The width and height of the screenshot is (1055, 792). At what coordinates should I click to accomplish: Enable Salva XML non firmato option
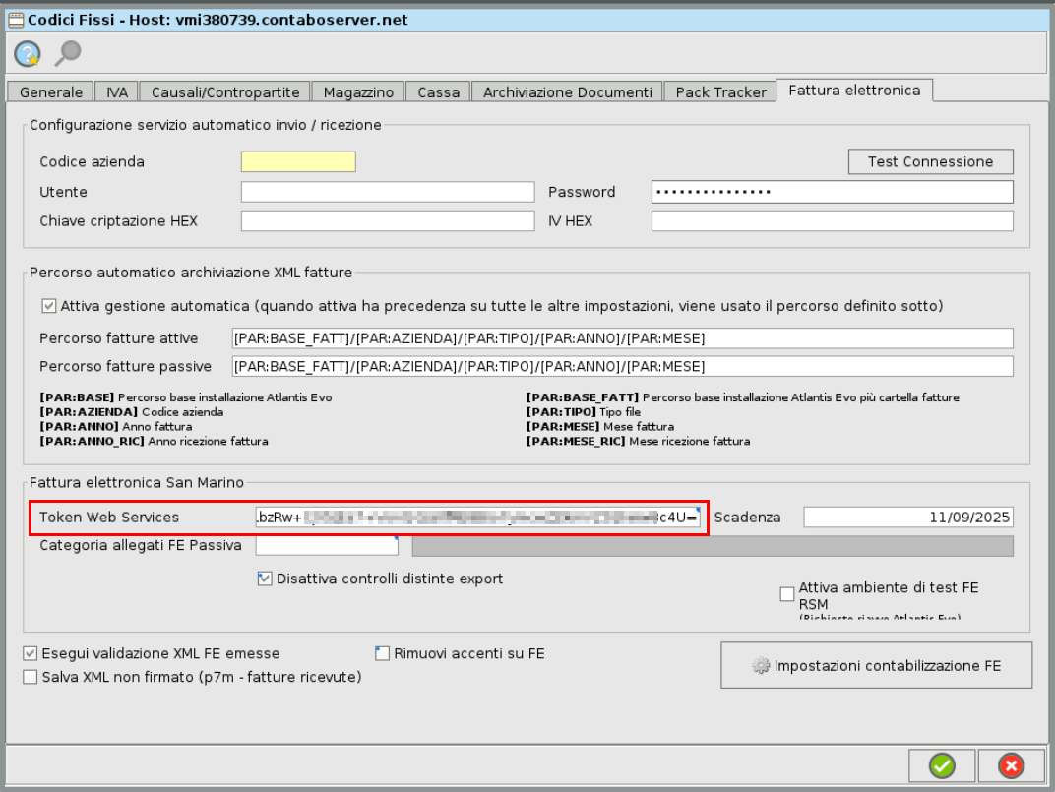(x=31, y=677)
